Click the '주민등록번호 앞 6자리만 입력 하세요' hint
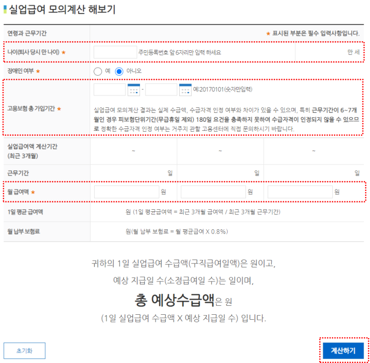The width and height of the screenshot is (370, 363). click(x=180, y=52)
